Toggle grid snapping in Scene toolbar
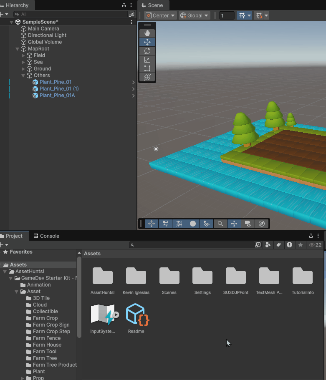 pyautogui.click(x=242, y=15)
